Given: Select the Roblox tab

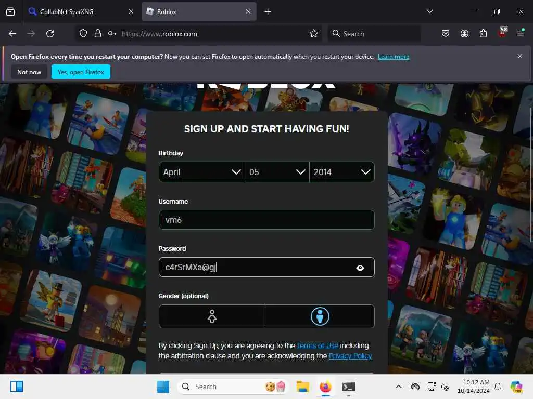Looking at the screenshot, I should click(x=199, y=11).
